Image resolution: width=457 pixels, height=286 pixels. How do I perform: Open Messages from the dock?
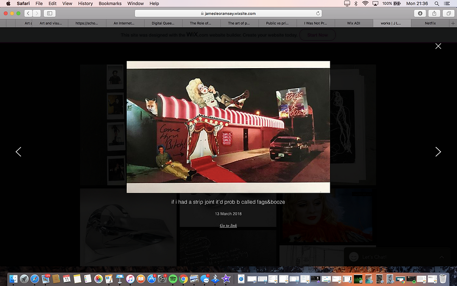(x=205, y=279)
